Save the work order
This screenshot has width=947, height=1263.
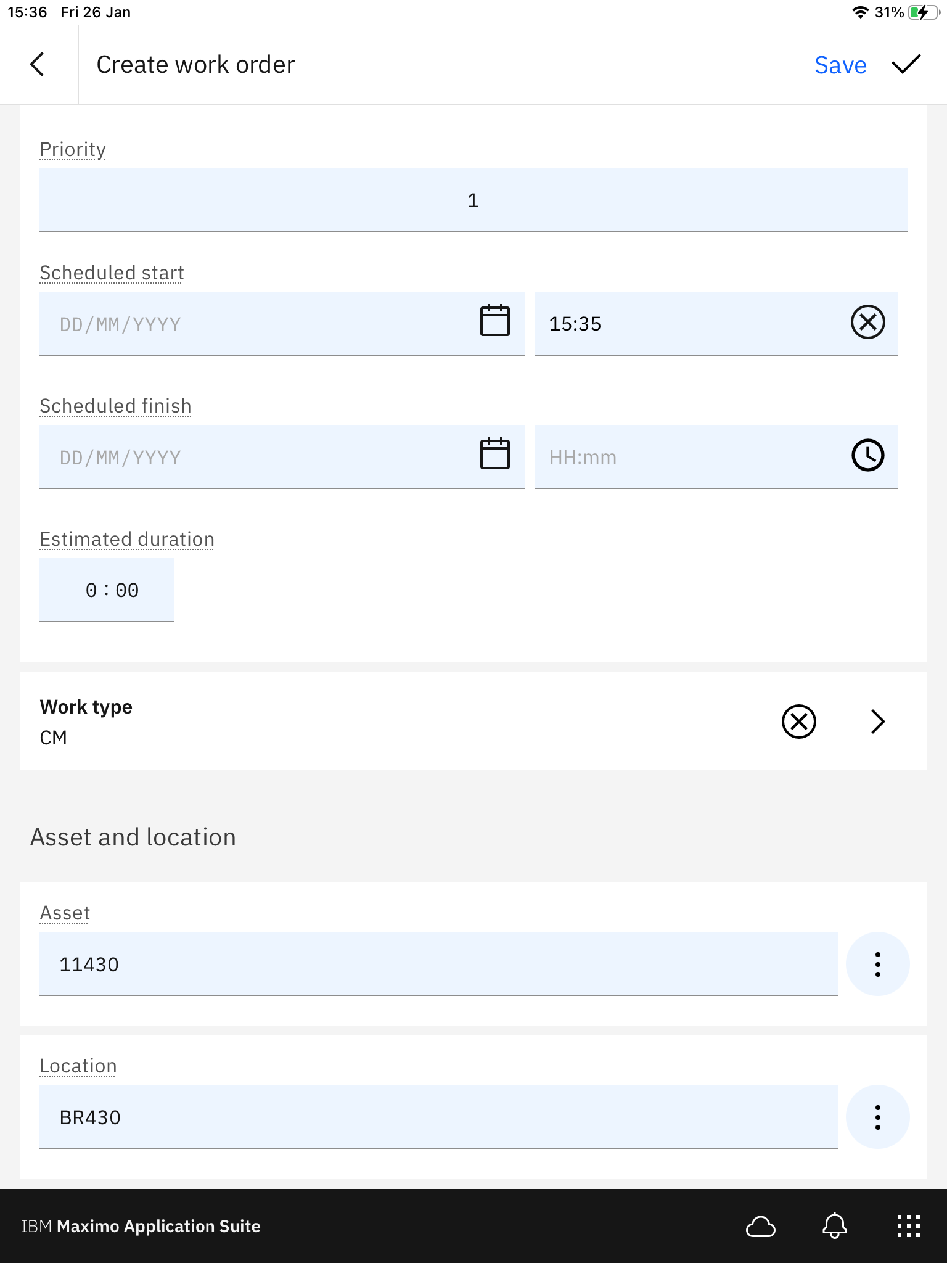point(840,65)
